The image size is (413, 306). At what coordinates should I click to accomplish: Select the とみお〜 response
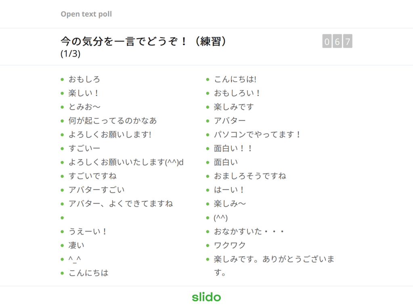pyautogui.click(x=84, y=107)
